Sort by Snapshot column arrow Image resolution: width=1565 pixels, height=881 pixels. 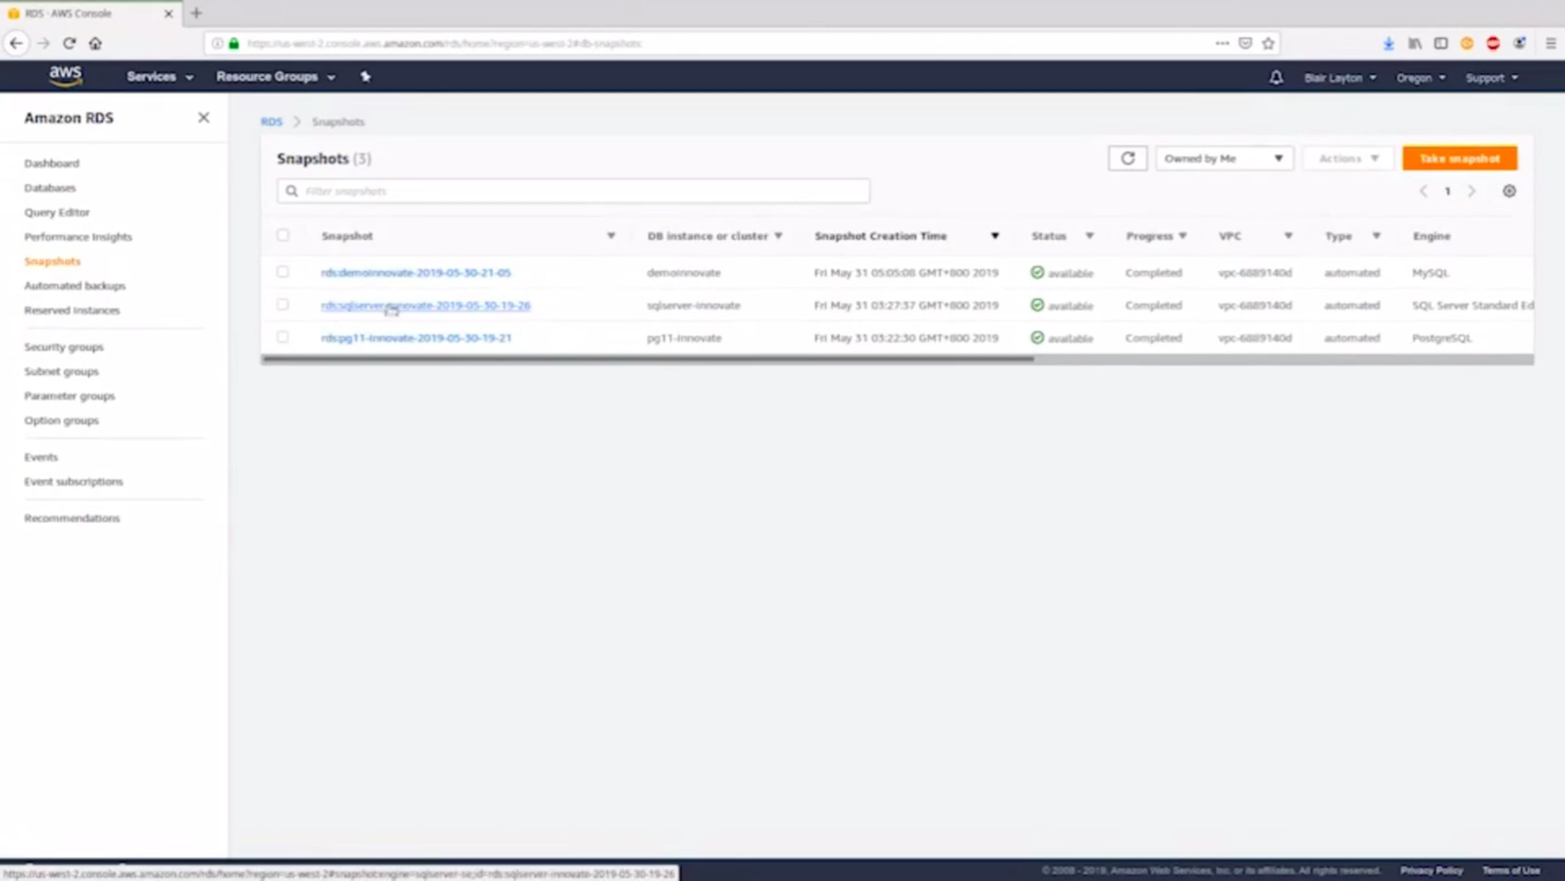pos(610,236)
